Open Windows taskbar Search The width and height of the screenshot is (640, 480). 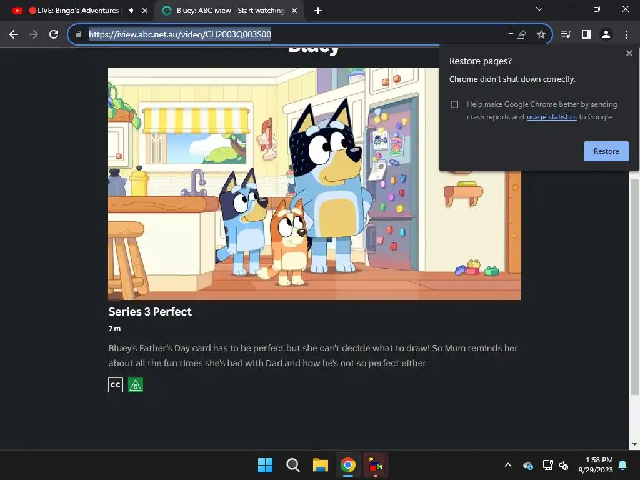click(x=292, y=465)
